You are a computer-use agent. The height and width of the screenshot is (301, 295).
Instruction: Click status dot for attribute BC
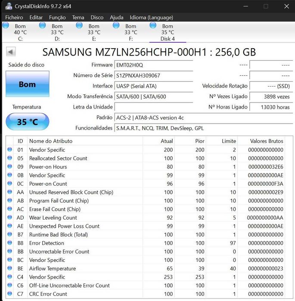[x=9, y=260]
